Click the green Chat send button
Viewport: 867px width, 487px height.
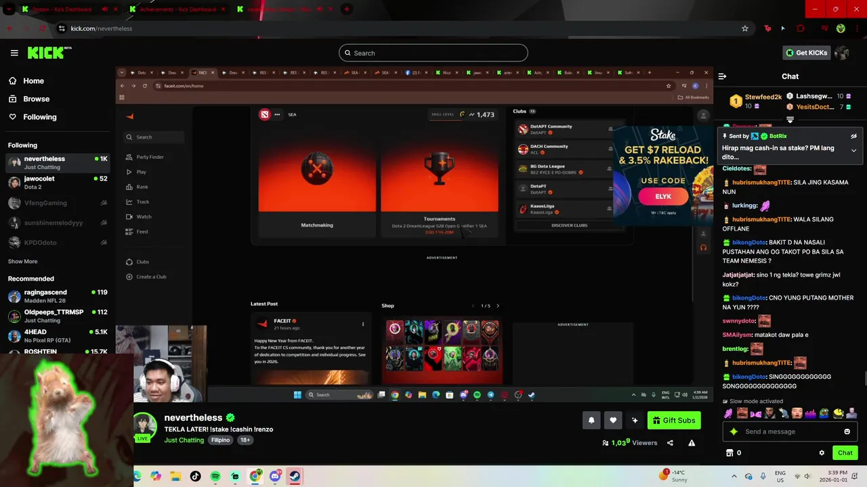point(845,453)
